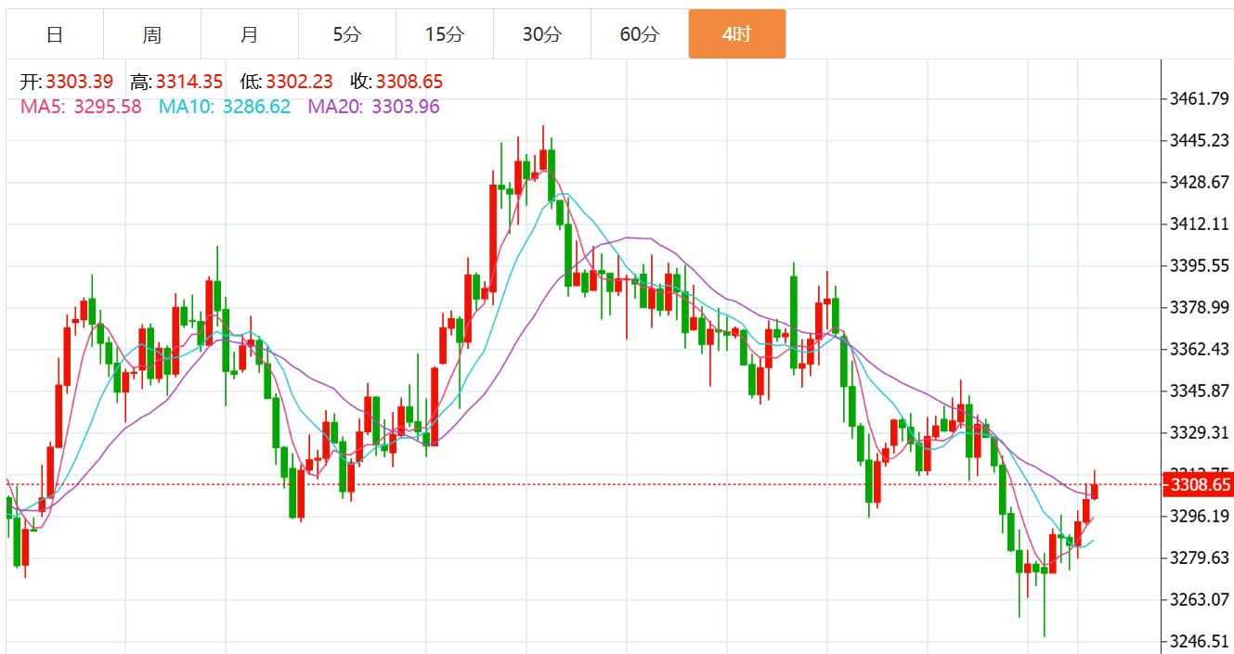Click the MA20 value 3303.96

406,107
